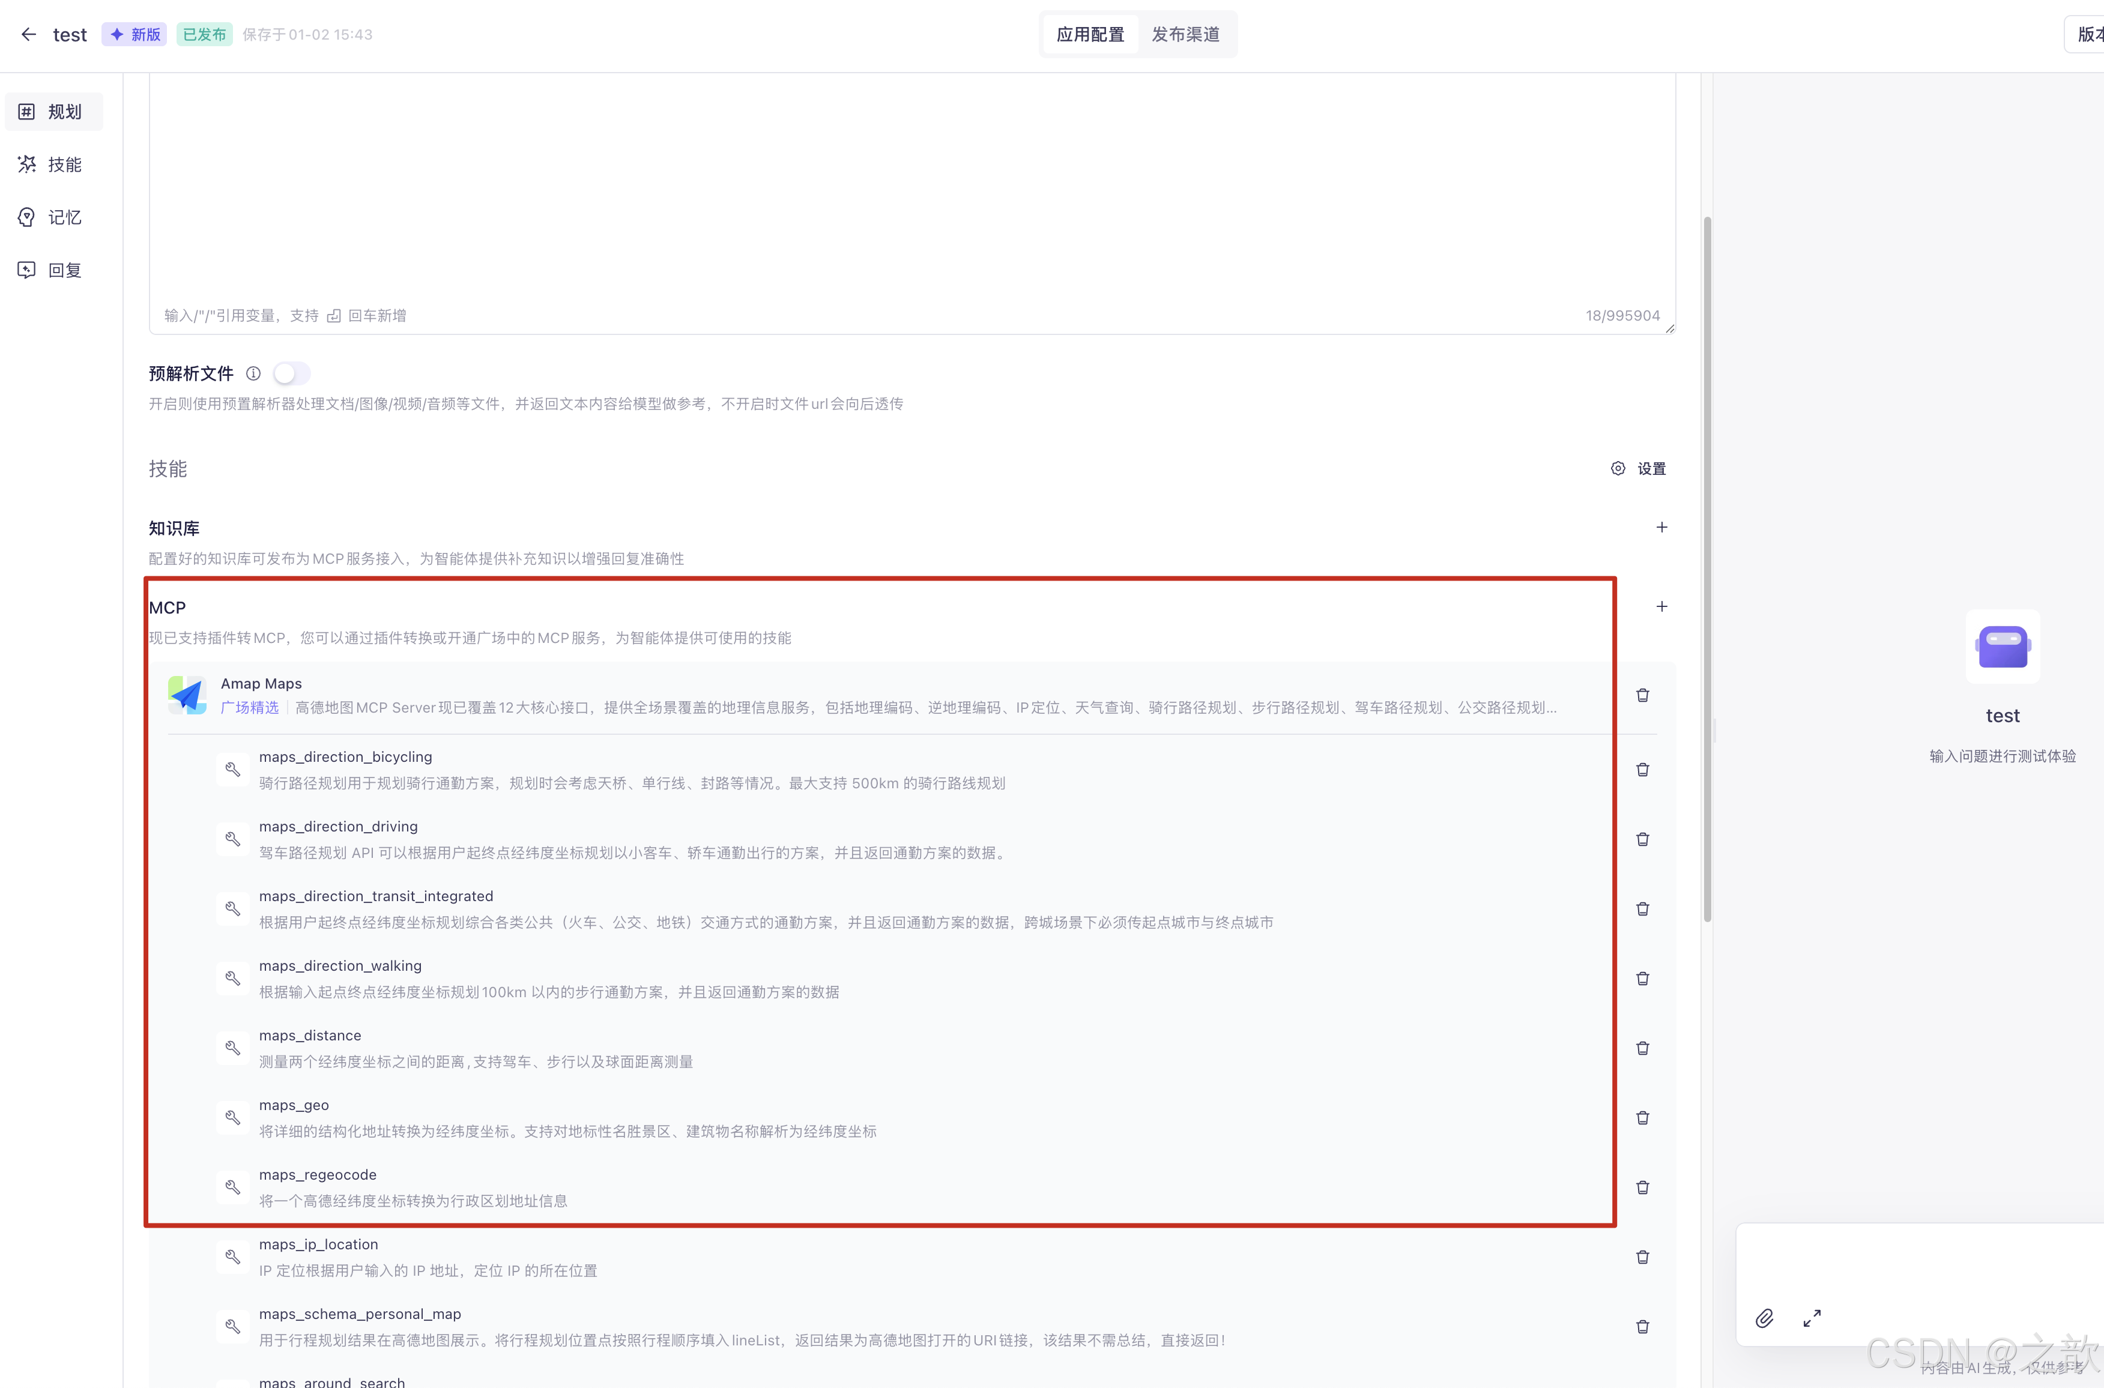Delete the maps_geo tool entry
Viewport: 2104px width, 1388px height.
[x=1643, y=1118]
